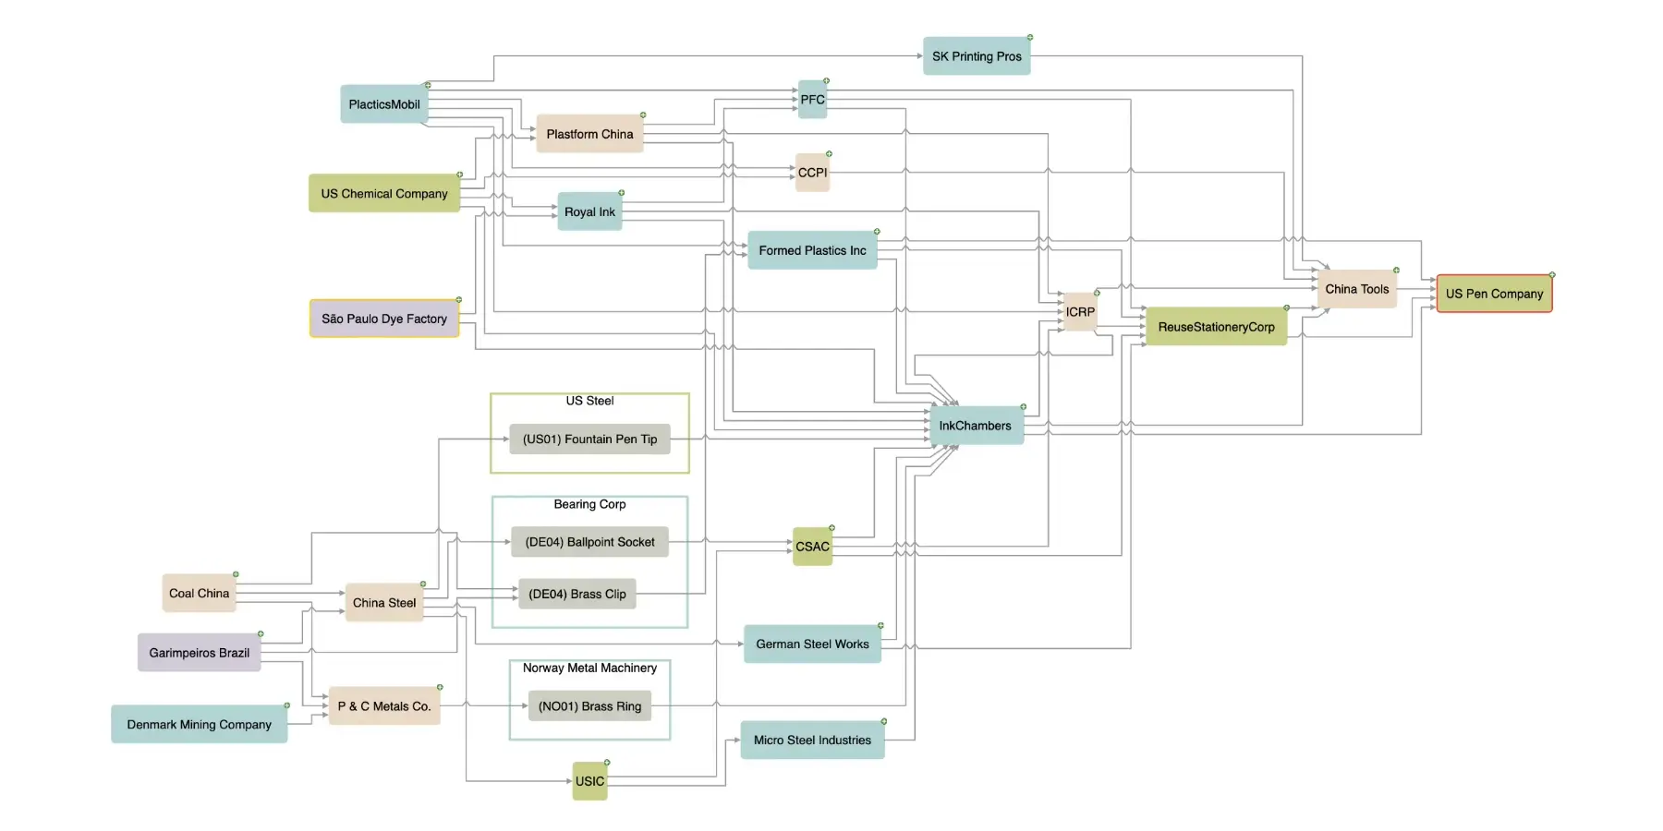The image size is (1663, 831).
Task: Select the Garimpeiros Brazil node
Action: (x=200, y=653)
